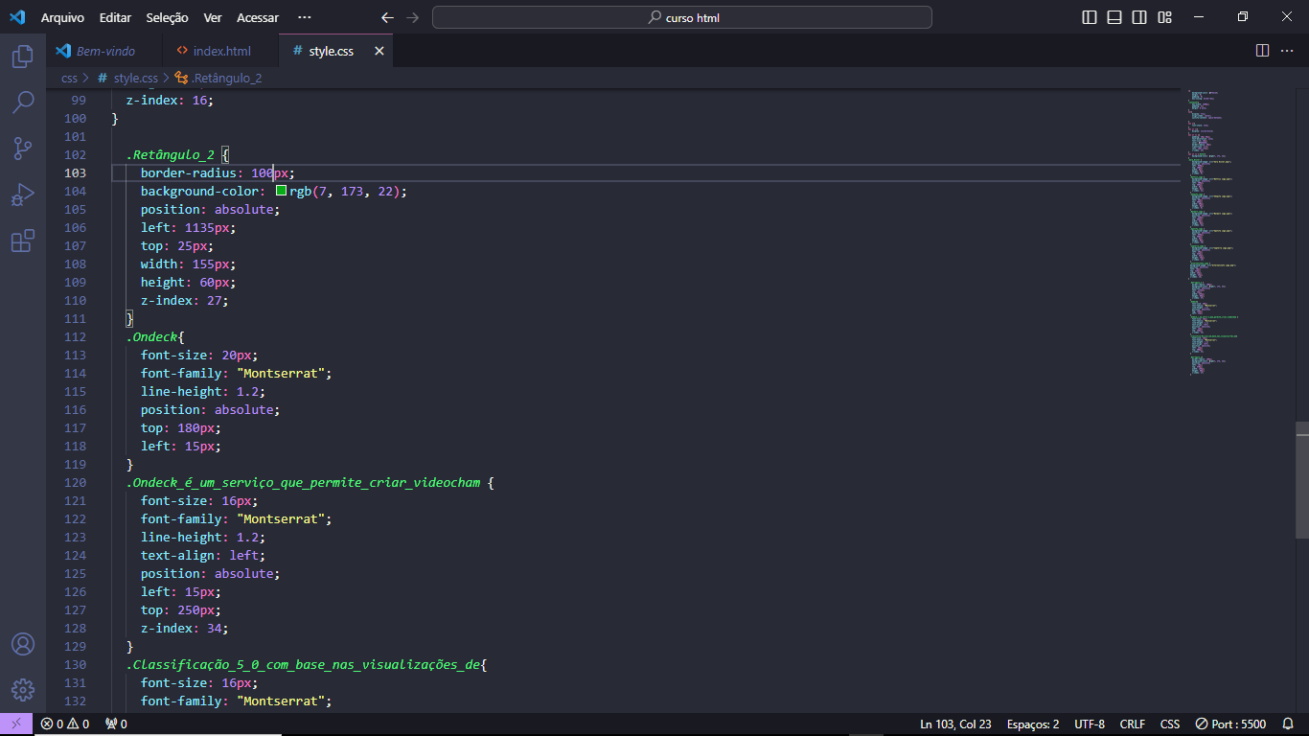Open the Search view icon
The height and width of the screenshot is (736, 1309).
pyautogui.click(x=23, y=103)
